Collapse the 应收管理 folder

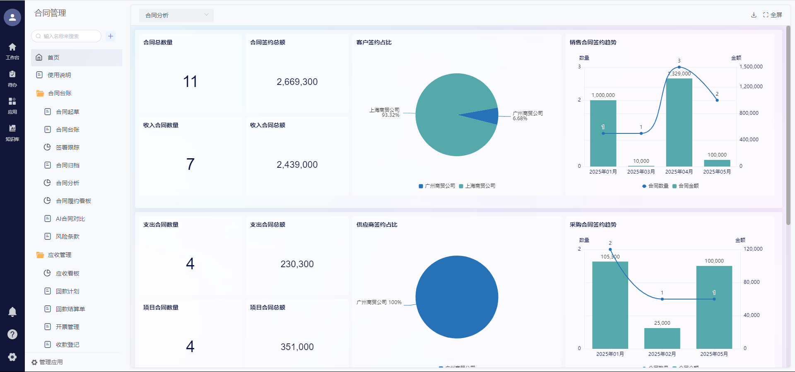60,255
